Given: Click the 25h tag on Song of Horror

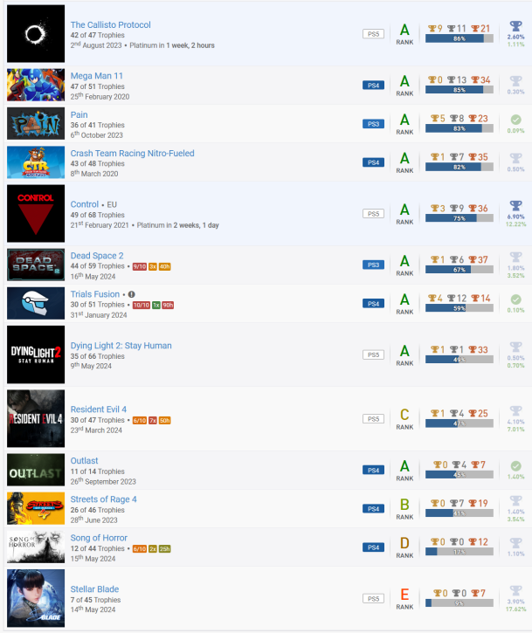Looking at the screenshot, I should pyautogui.click(x=164, y=549).
